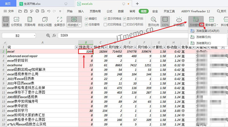
Task: Click the formula bar showing 3269
Action: click(124, 36)
